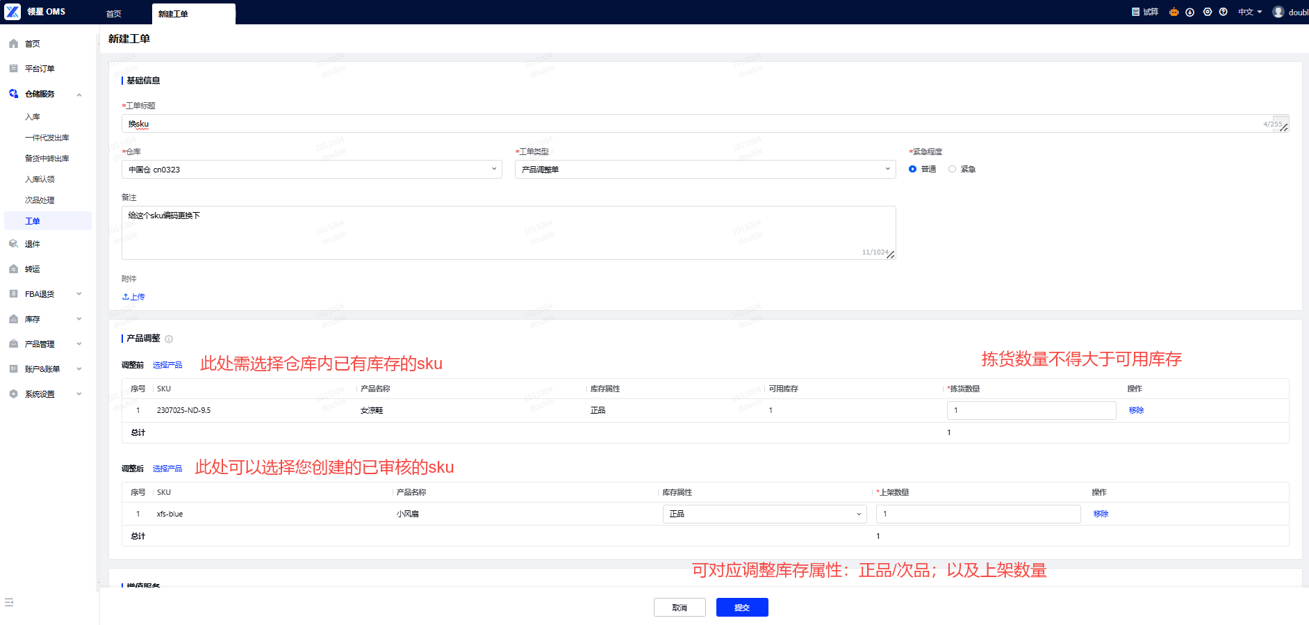Open 备货中转出库 in the sidebar
The width and height of the screenshot is (1309, 625).
[x=48, y=159]
